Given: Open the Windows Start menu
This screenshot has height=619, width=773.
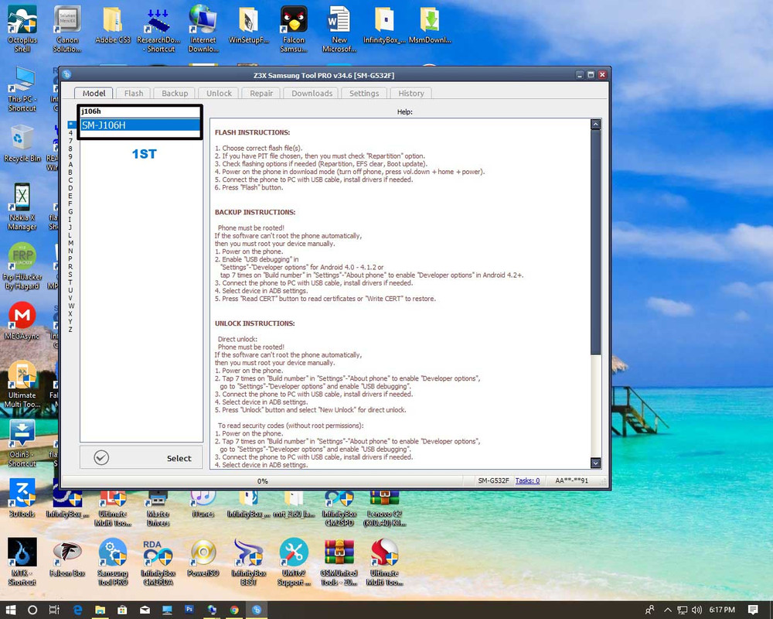Looking at the screenshot, I should click(10, 610).
